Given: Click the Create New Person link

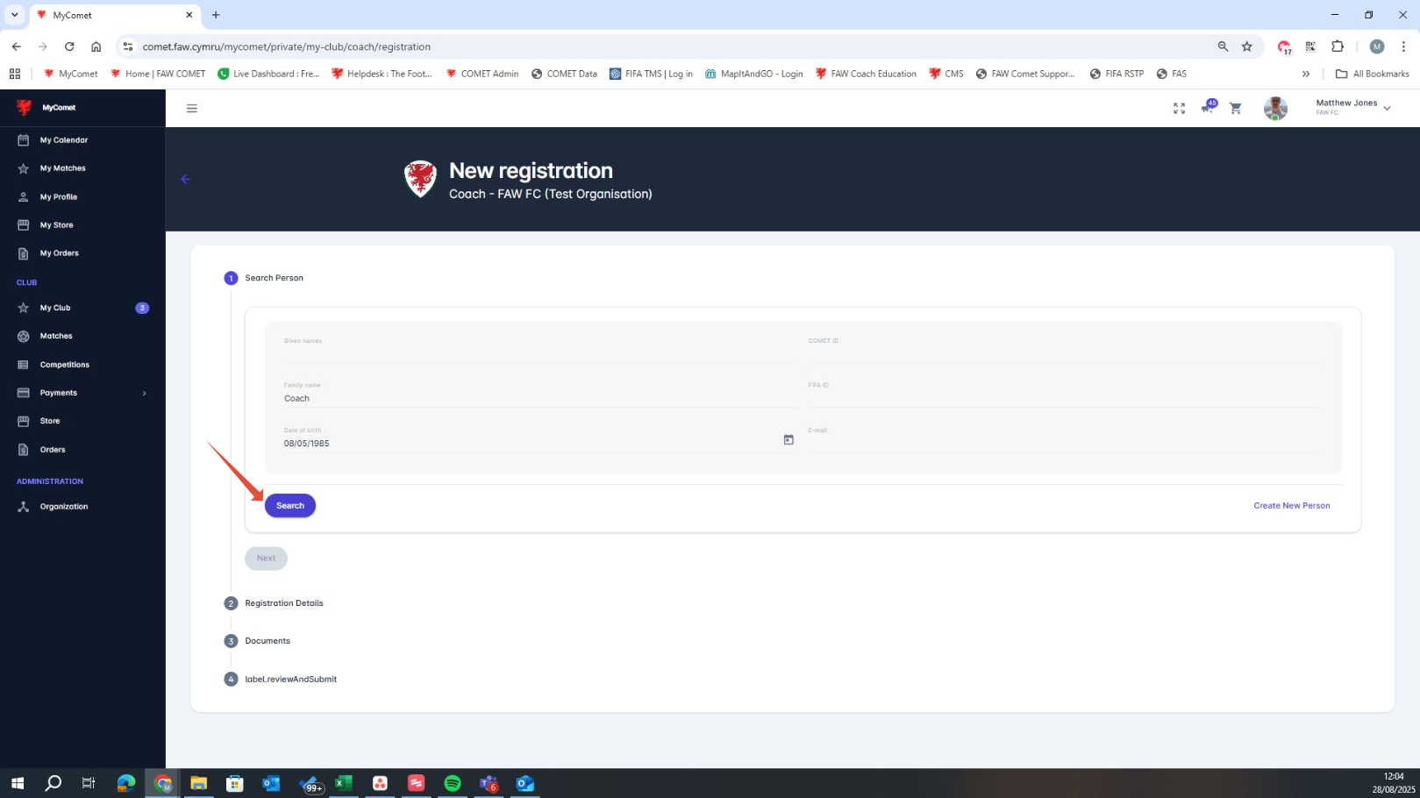Looking at the screenshot, I should coord(1292,506).
